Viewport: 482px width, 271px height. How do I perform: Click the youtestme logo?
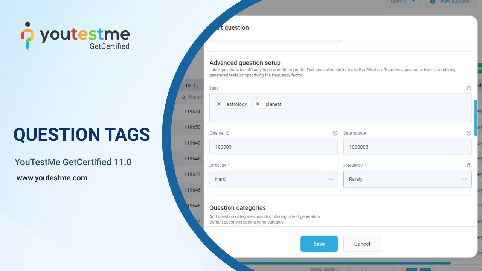point(75,36)
